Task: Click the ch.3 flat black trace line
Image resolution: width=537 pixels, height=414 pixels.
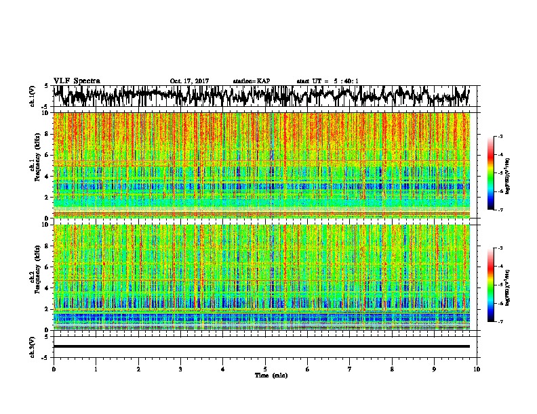Action: 262,346
